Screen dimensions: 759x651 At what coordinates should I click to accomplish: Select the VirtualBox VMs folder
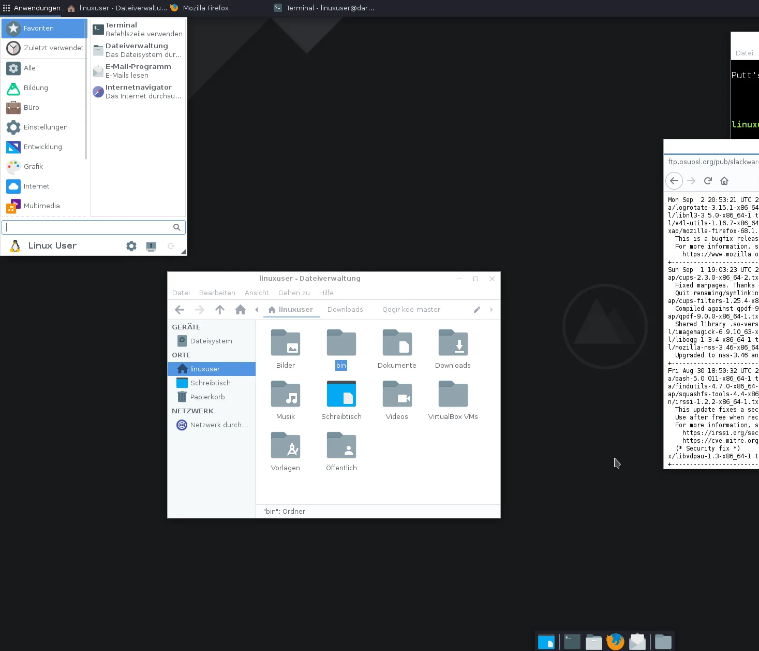[453, 400]
